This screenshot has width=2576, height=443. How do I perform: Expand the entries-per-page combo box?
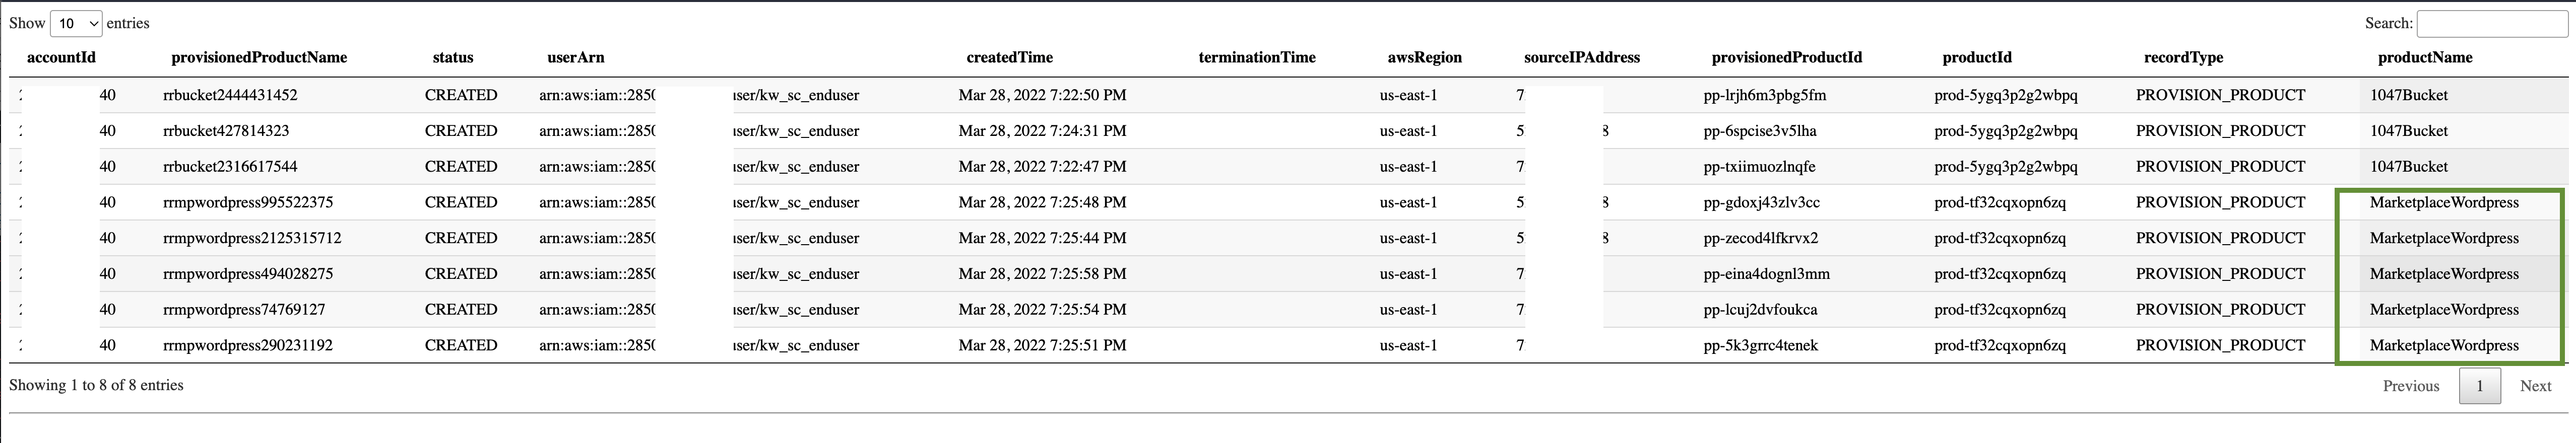[76, 23]
